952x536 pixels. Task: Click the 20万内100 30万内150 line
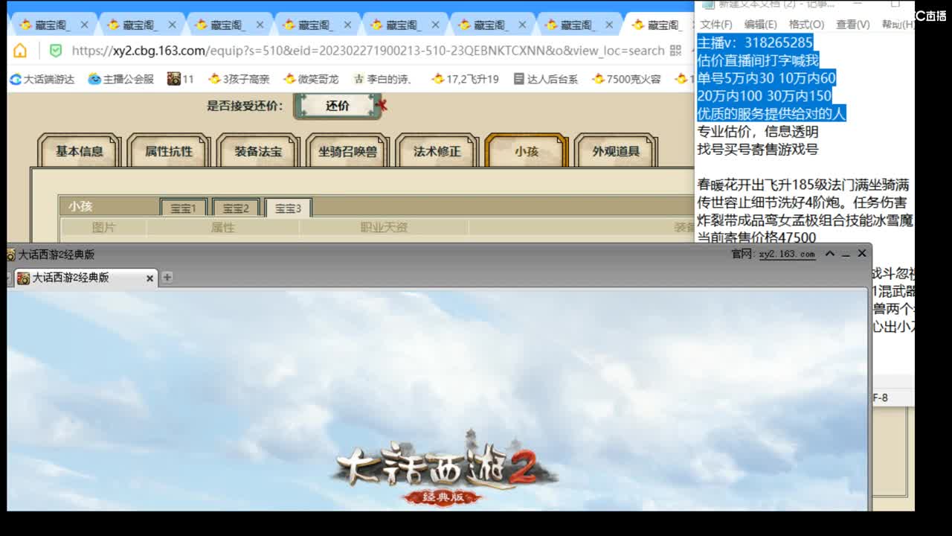point(765,96)
